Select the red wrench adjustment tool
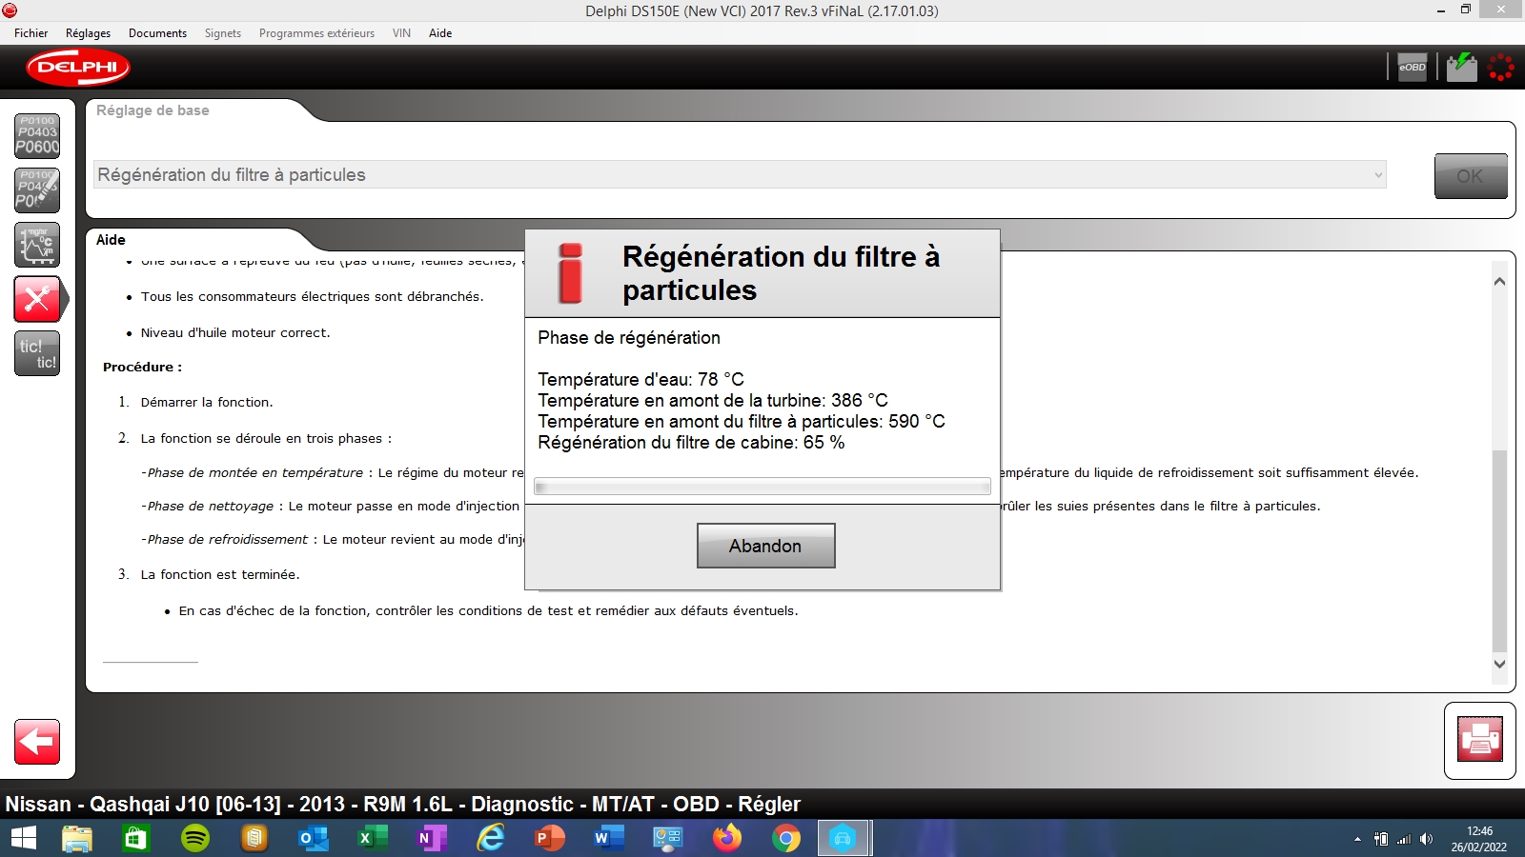Screen dimensions: 1525x857 point(37,300)
